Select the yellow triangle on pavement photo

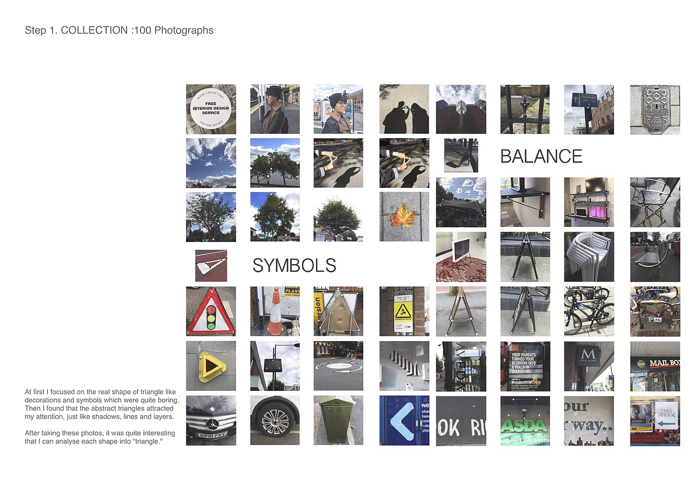(x=211, y=366)
